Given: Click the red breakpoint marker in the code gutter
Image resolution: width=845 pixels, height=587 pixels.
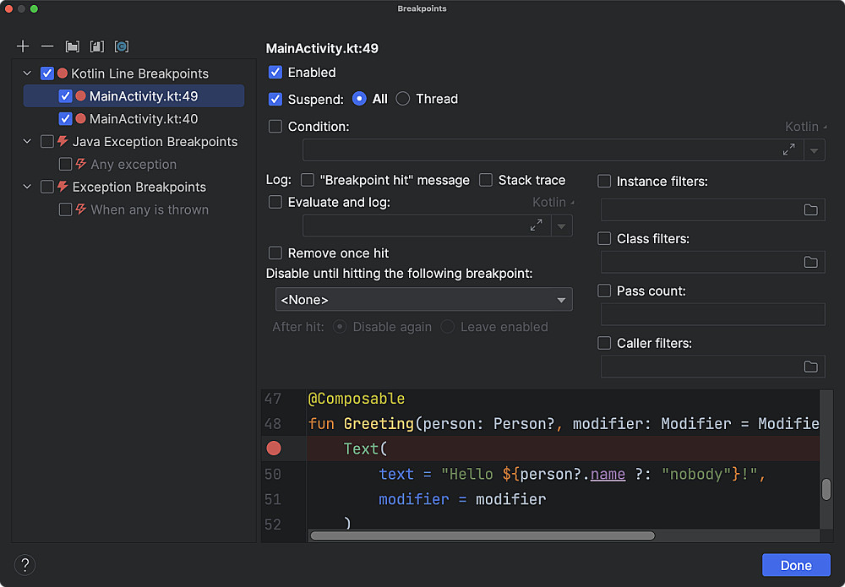Looking at the screenshot, I should (x=274, y=448).
